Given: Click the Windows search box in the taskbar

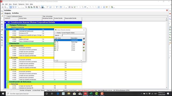Looking at the screenshot, I should [x=25, y=94].
